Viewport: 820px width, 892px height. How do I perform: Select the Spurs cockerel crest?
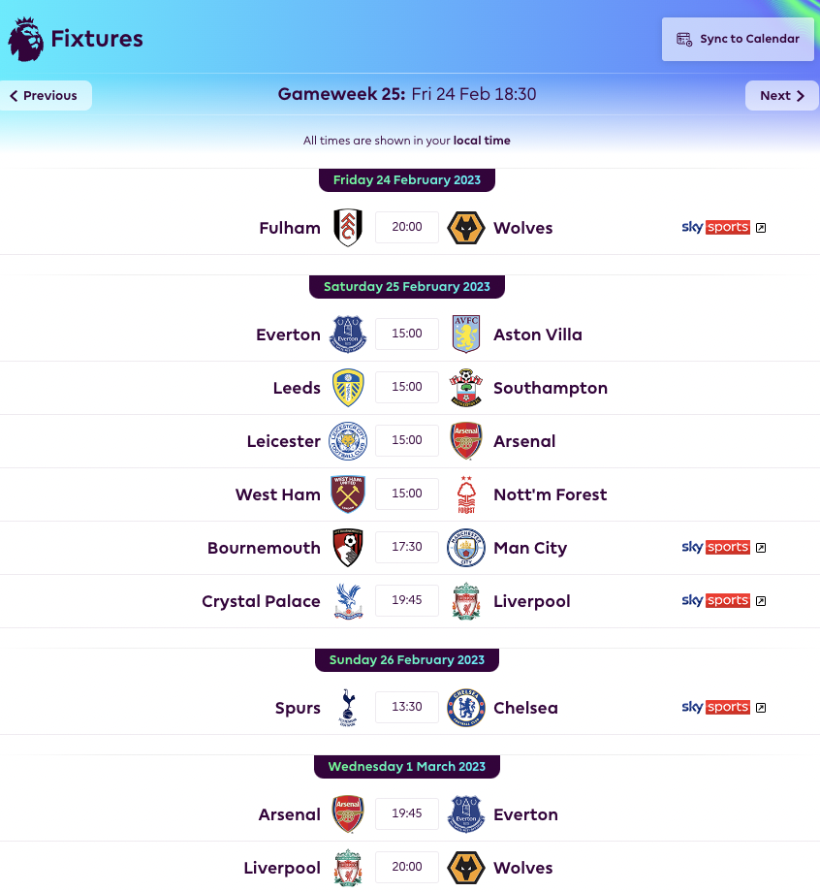pos(348,707)
